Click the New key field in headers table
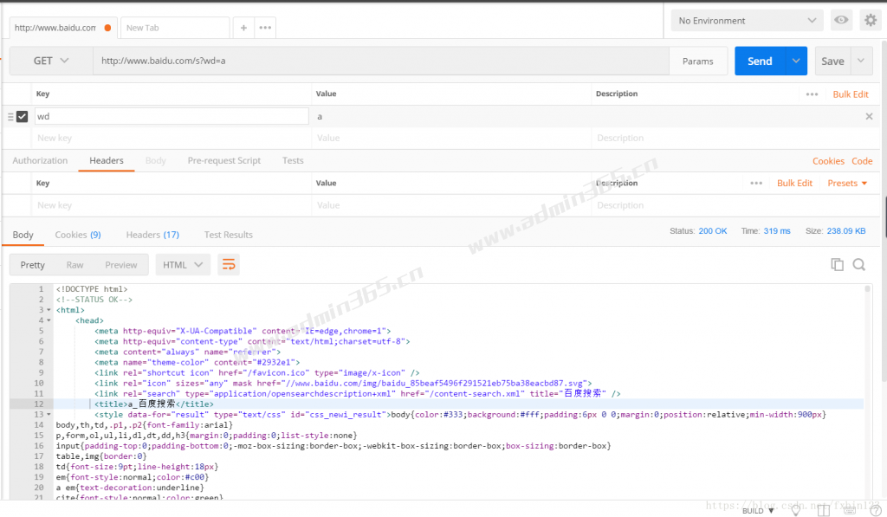 [172, 205]
